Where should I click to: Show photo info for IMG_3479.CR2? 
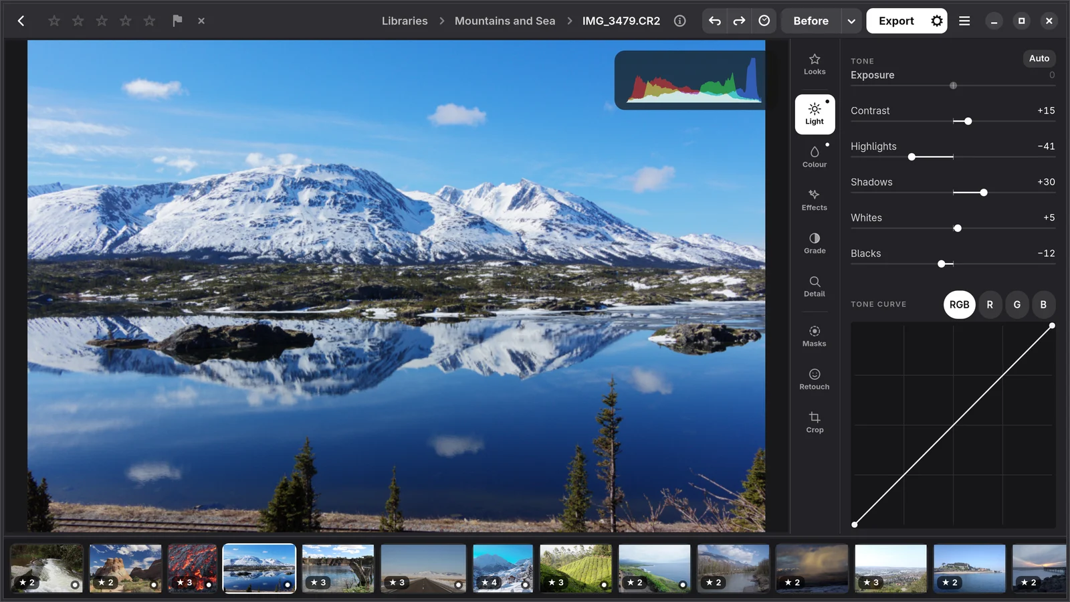pos(679,21)
